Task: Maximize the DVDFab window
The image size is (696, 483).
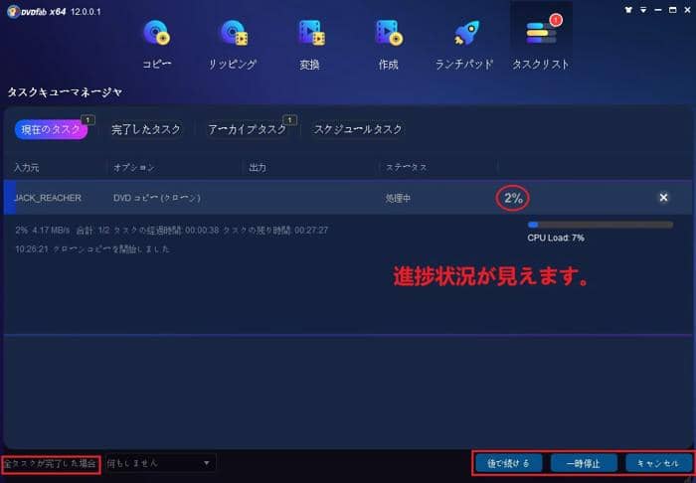Action: click(x=673, y=10)
